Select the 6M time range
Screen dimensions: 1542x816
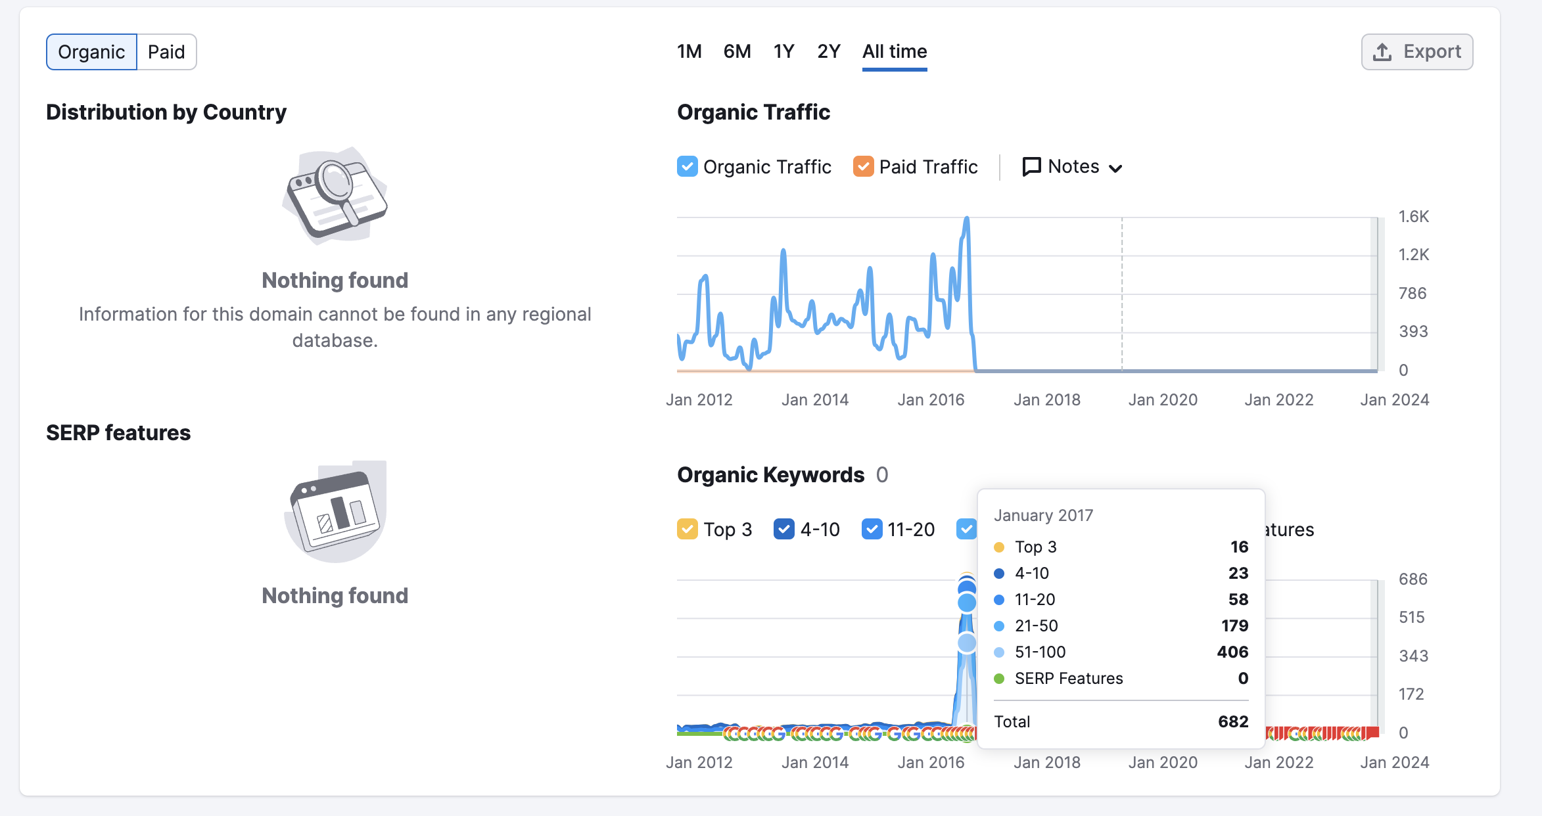click(x=737, y=51)
